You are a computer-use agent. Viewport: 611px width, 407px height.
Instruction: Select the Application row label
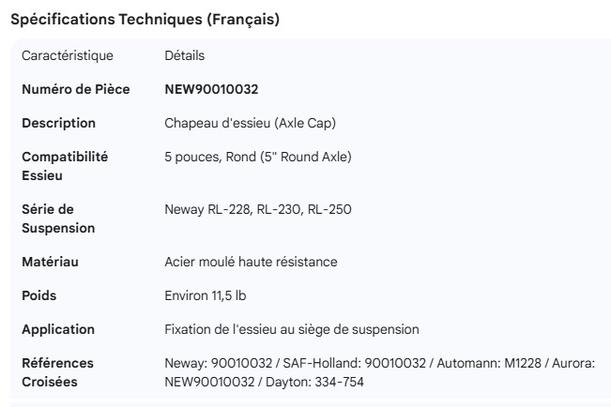coord(58,329)
